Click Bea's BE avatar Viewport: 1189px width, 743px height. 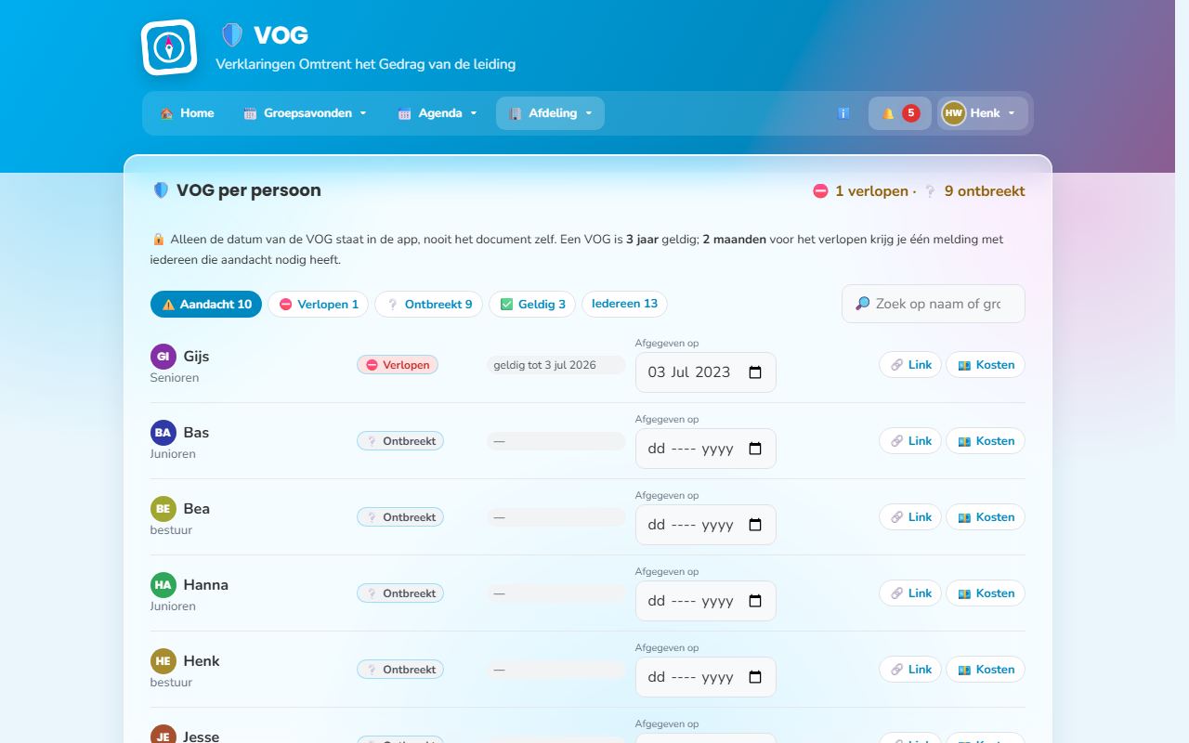point(163,509)
